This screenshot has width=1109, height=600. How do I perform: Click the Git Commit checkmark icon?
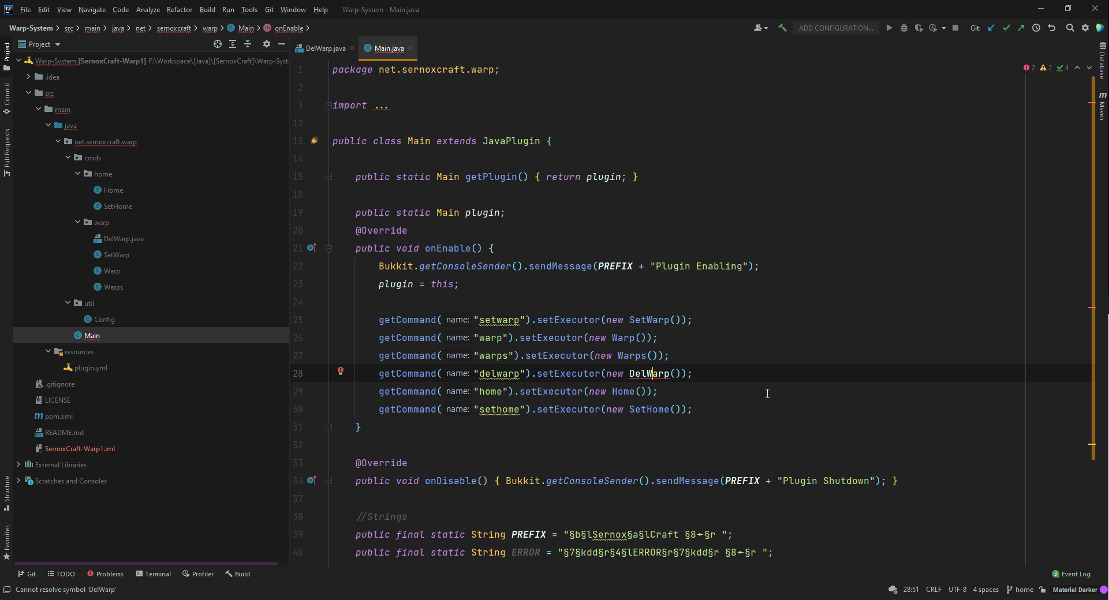(1006, 28)
